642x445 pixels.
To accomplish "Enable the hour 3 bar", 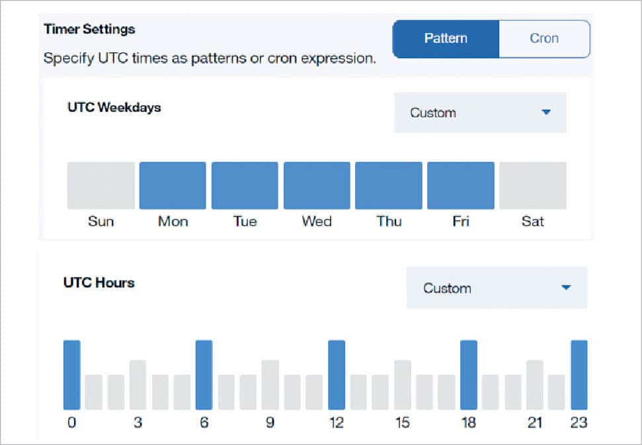I will pyautogui.click(x=138, y=385).
